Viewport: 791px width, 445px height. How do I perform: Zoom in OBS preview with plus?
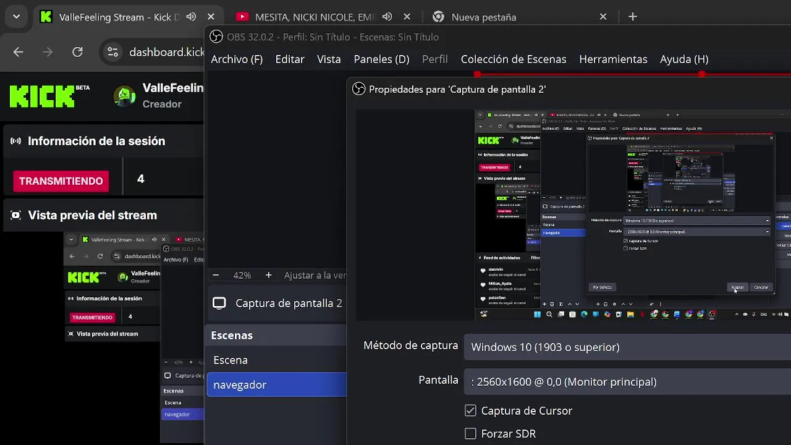pos(268,275)
